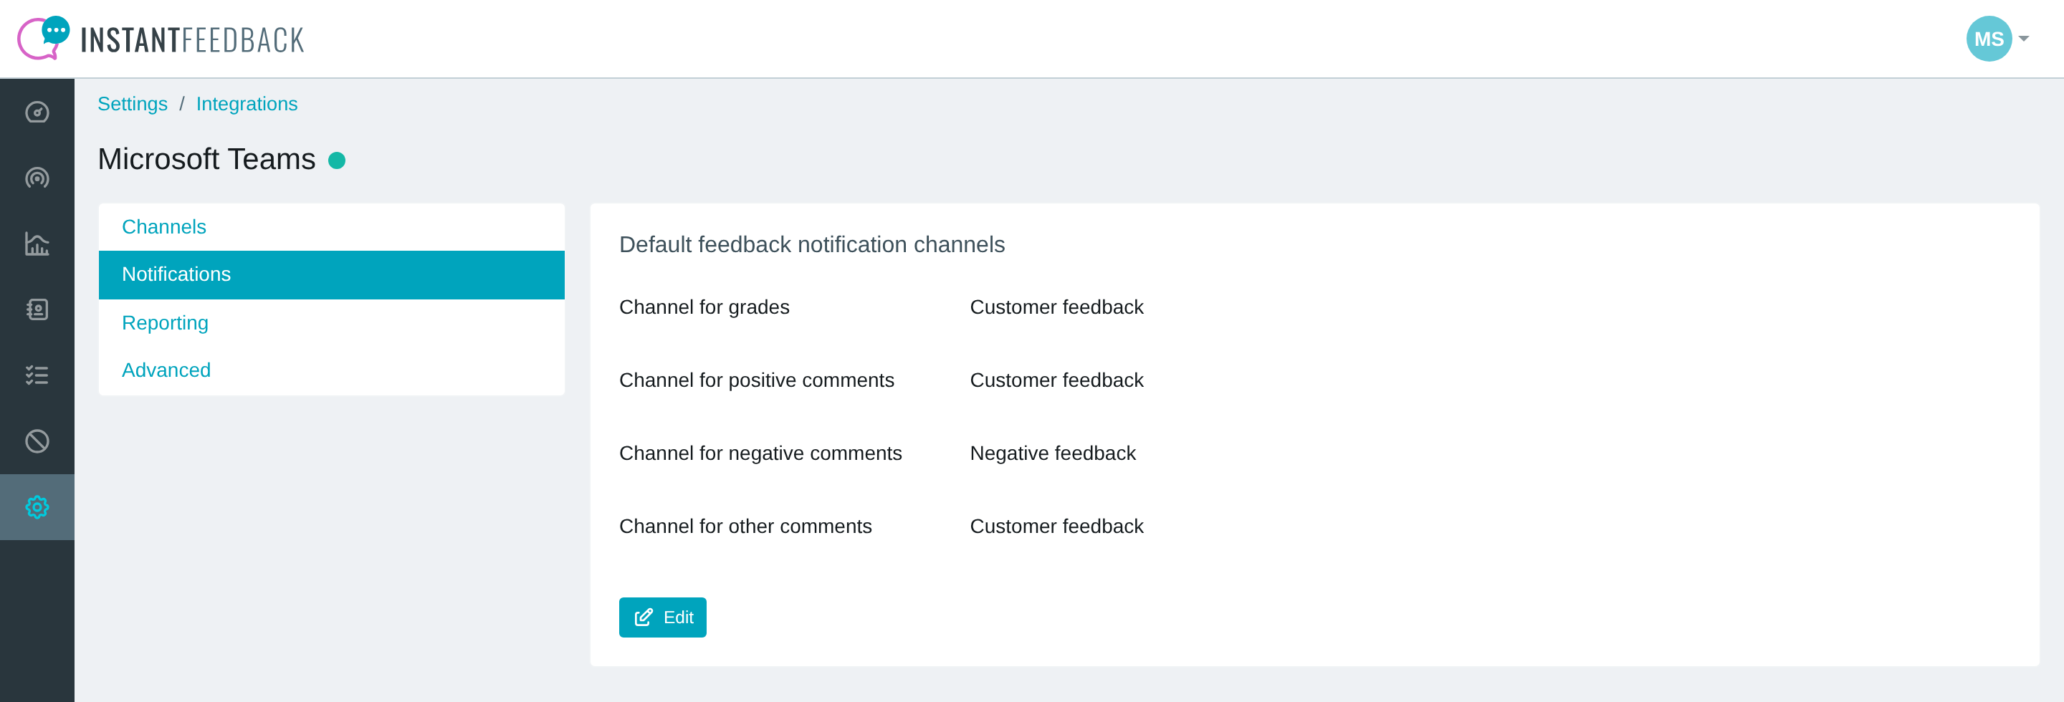
Task: Open the dashboard gauge icon in sidebar
Action: click(x=37, y=112)
